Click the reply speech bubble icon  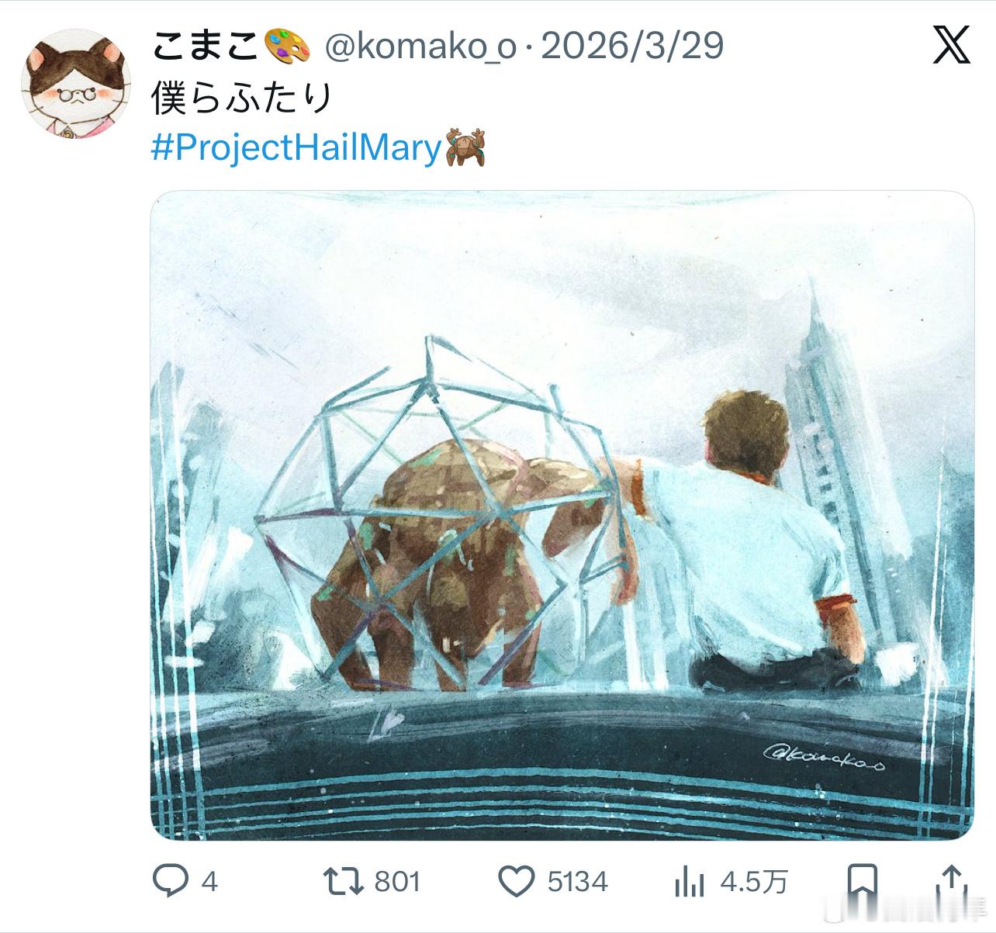(171, 881)
